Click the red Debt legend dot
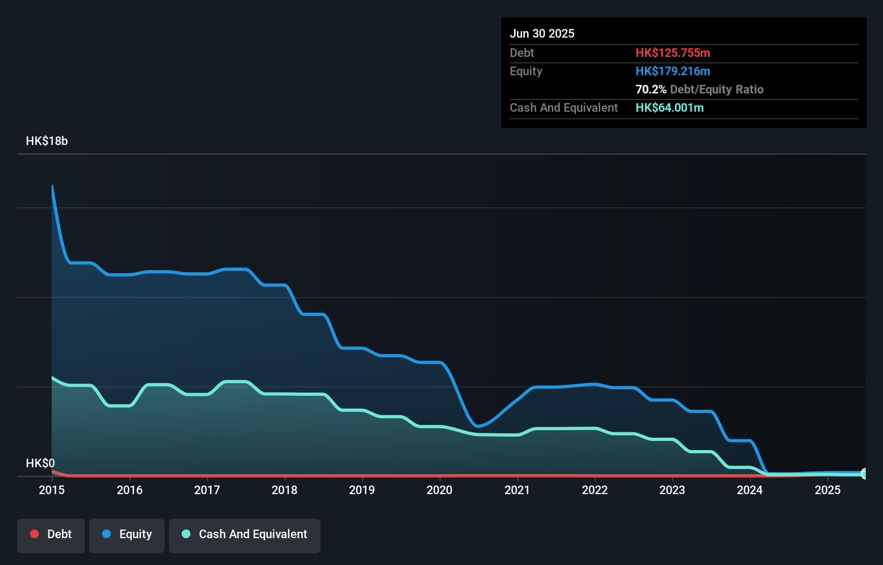 point(34,534)
